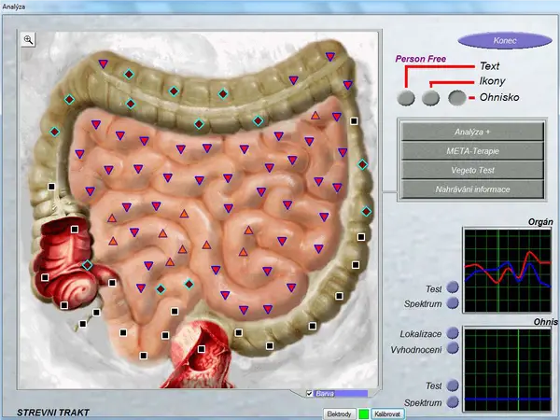This screenshot has width=560, height=420.
Task: Open Vegeto Test
Action: [472, 170]
